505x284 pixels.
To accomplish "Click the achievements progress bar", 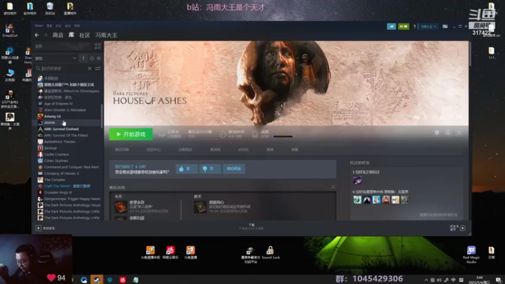I will pyautogui.click(x=282, y=136).
